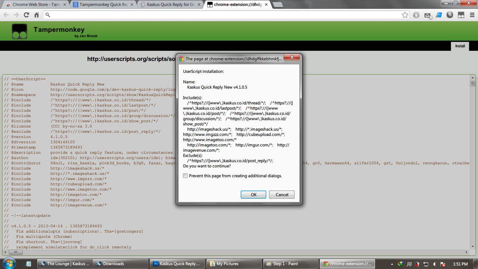The width and height of the screenshot is (478, 269).
Task: Go to home page icon
Action: click(37, 15)
